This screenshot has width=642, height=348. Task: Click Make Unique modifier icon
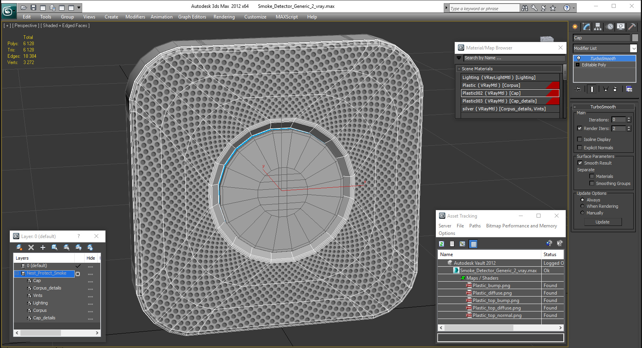tap(606, 89)
